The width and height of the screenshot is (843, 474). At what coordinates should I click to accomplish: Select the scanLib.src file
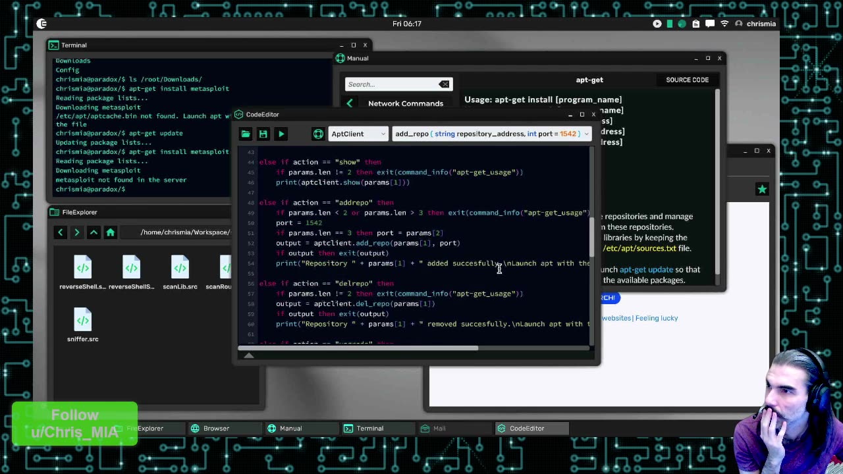point(180,273)
